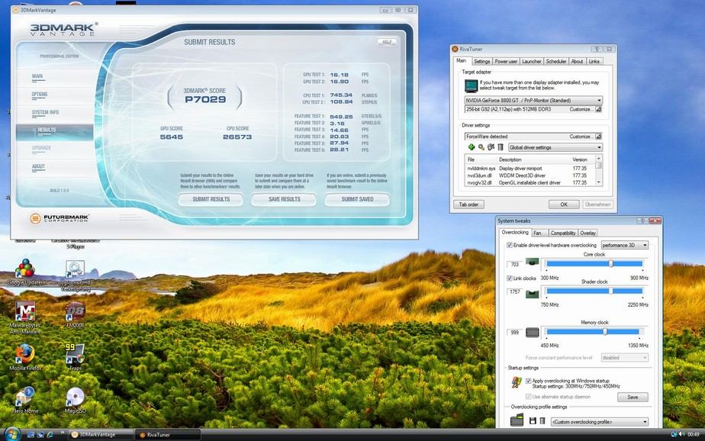The width and height of the screenshot is (705, 441).
Task: Toggle Enable driver-level hardware overclocking checkbox
Action: [x=510, y=245]
